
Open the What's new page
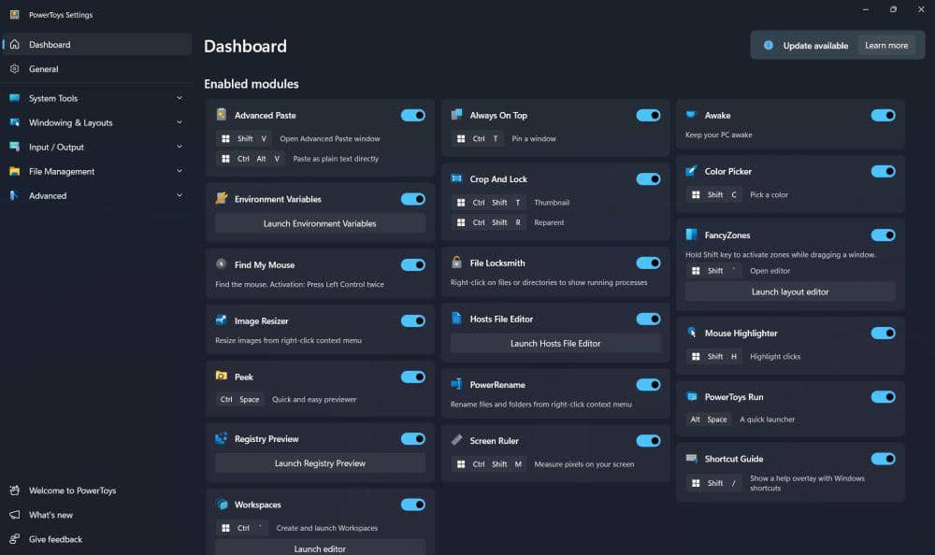click(x=50, y=515)
